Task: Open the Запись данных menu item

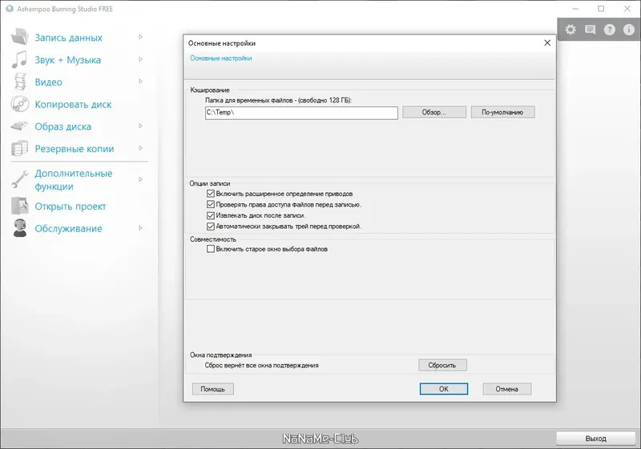Action: [x=68, y=38]
